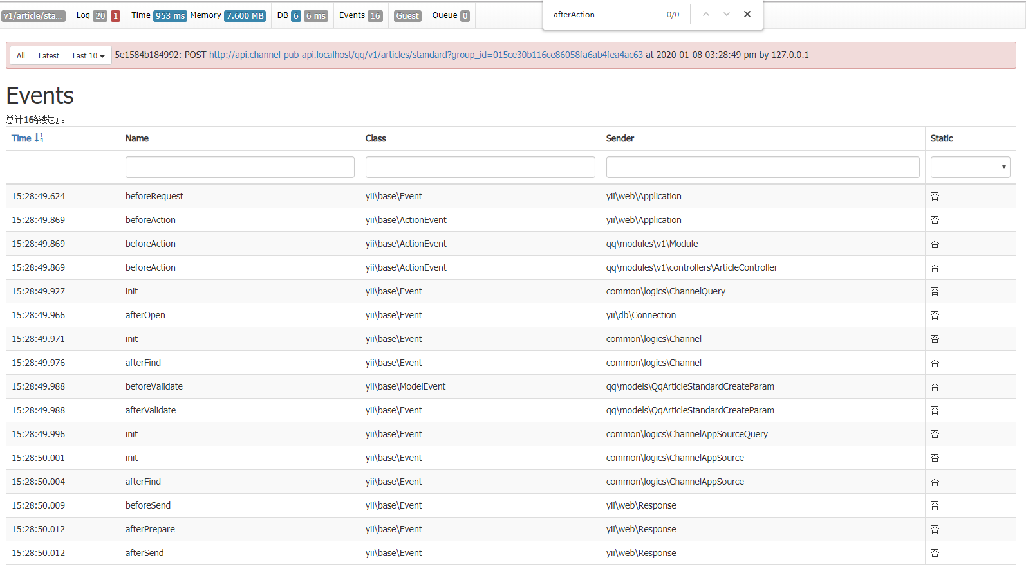This screenshot has width=1026, height=576.
Task: Focus the Class filter input
Action: pyautogui.click(x=480, y=167)
